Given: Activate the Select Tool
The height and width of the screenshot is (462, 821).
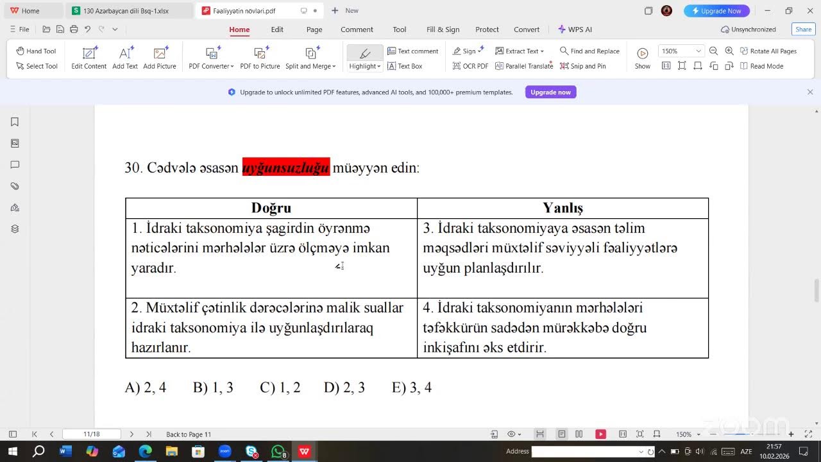Looking at the screenshot, I should (37, 66).
